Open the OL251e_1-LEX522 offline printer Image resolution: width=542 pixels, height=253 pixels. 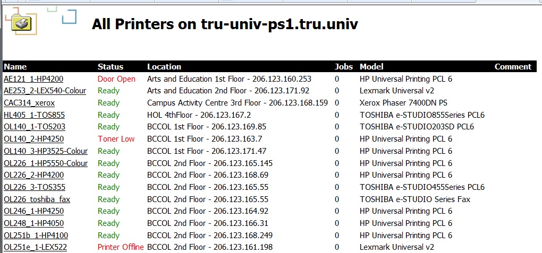click(x=35, y=247)
